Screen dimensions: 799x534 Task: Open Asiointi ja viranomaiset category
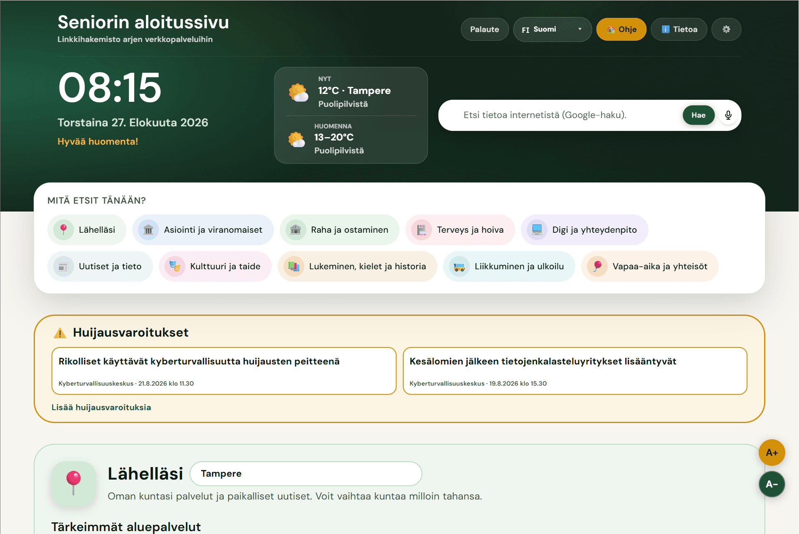click(x=203, y=230)
